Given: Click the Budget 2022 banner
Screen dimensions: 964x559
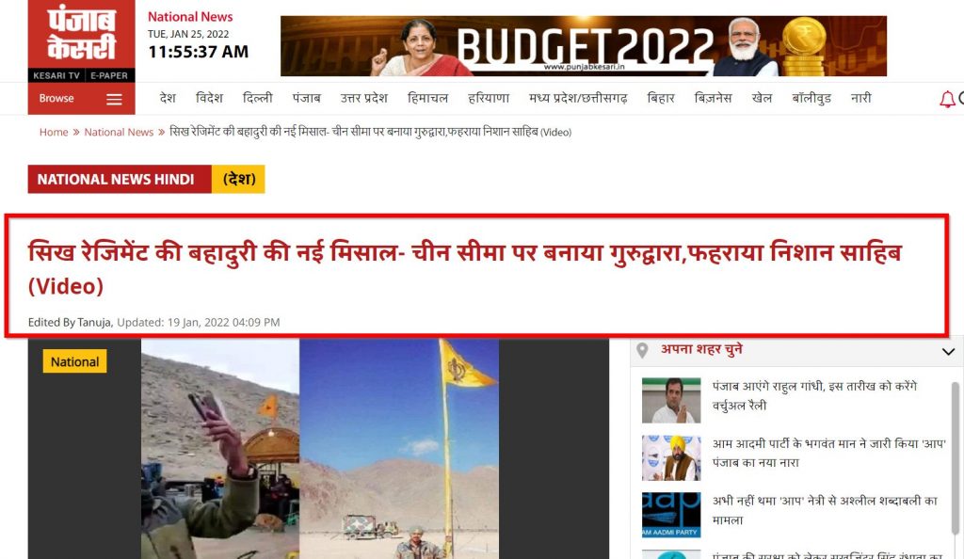Looking at the screenshot, I should (x=584, y=46).
